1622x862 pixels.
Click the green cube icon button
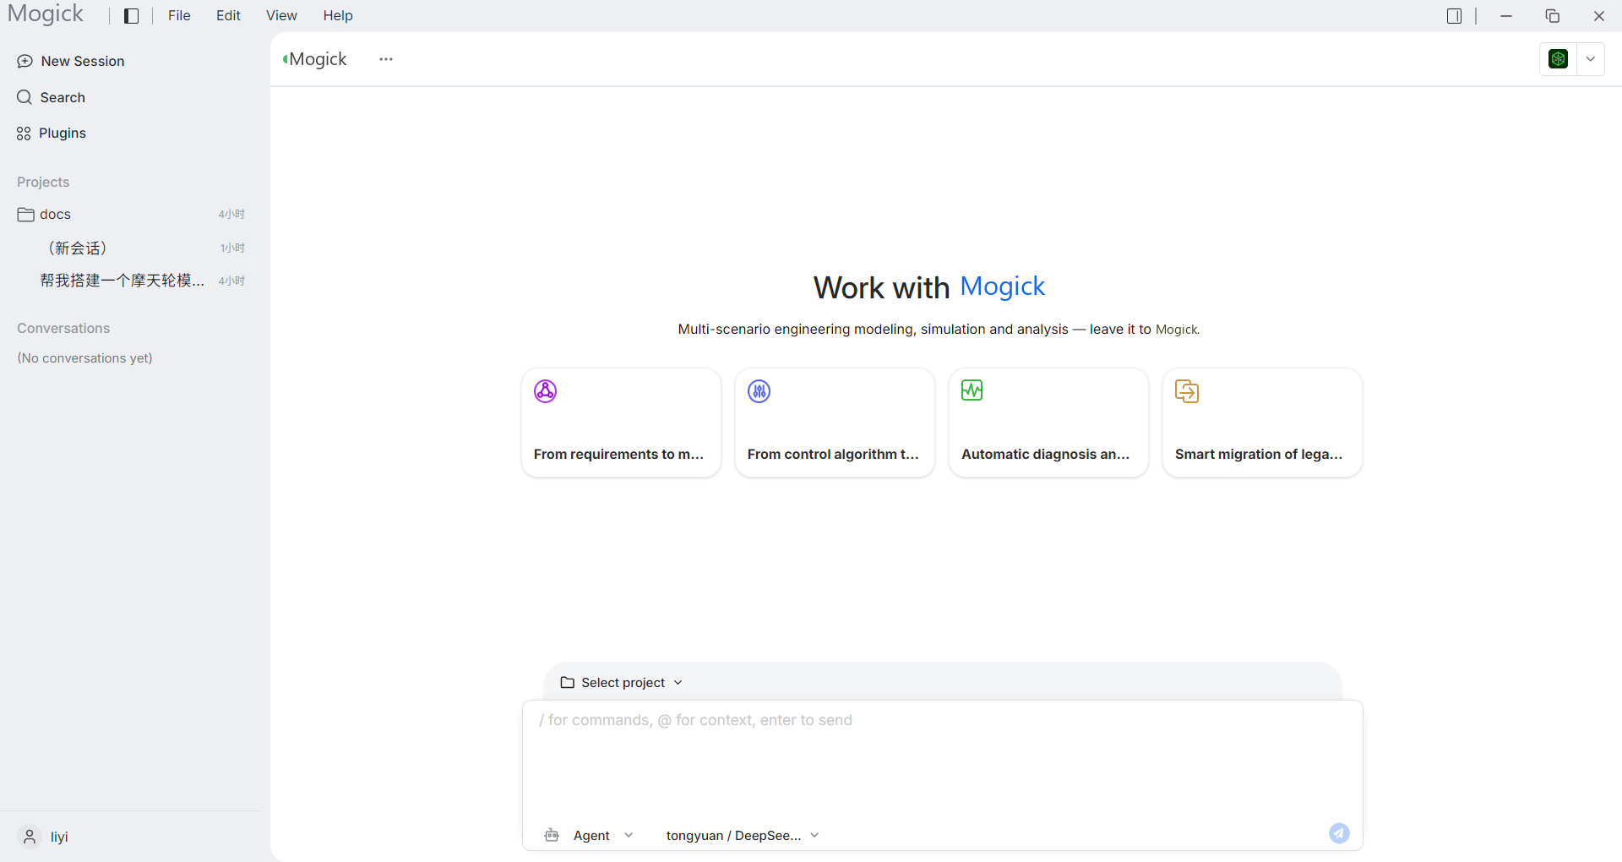coord(1559,59)
